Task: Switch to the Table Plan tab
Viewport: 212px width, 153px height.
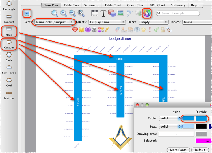Action: [x=72, y=5]
